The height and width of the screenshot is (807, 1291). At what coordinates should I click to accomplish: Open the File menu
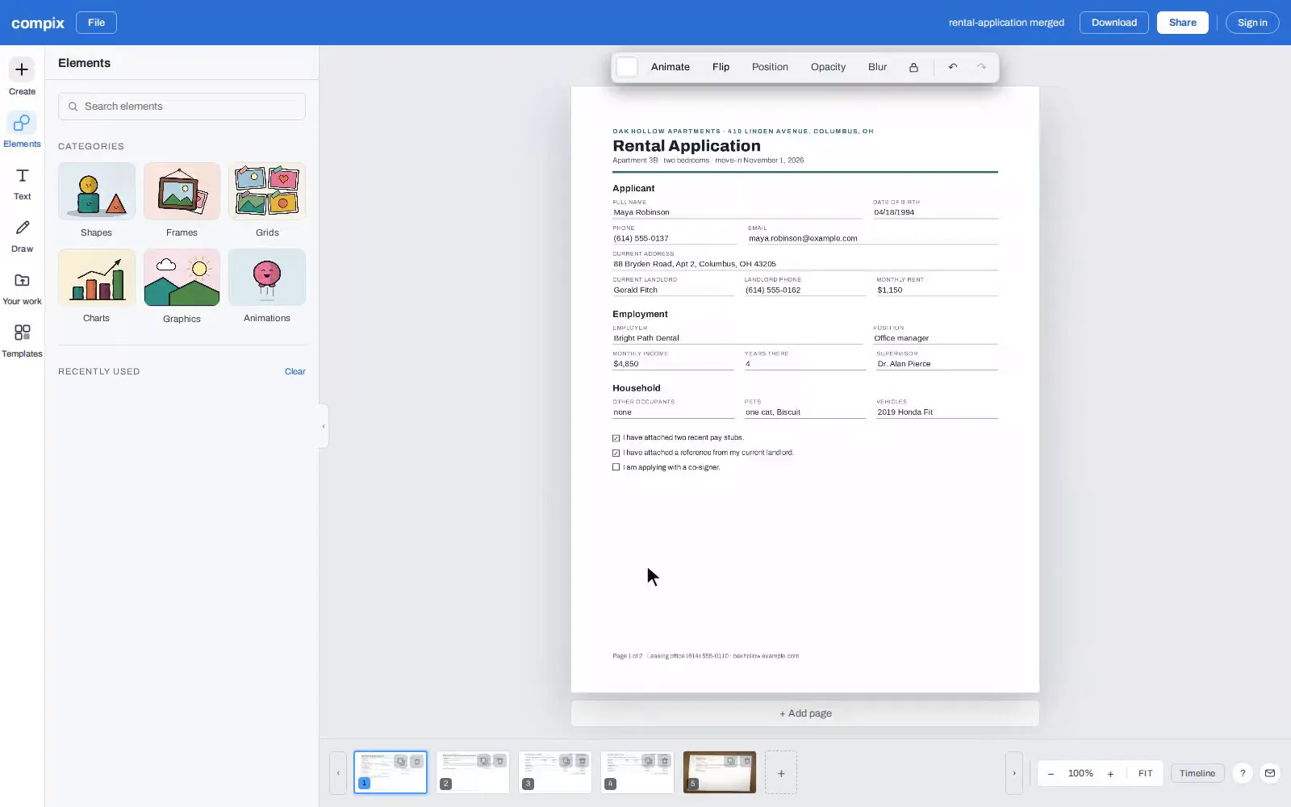coord(96,23)
